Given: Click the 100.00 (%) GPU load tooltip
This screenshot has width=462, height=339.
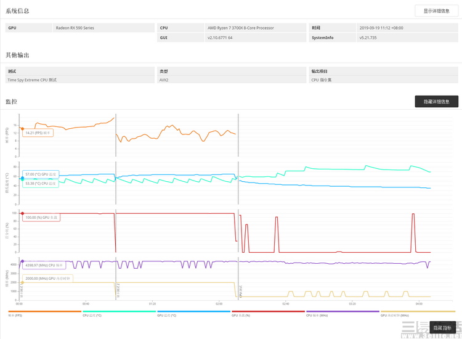Looking at the screenshot, I should click(x=41, y=218).
